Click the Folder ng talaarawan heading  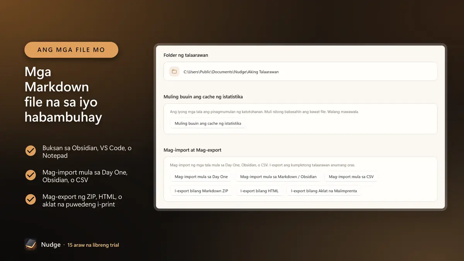[186, 55]
